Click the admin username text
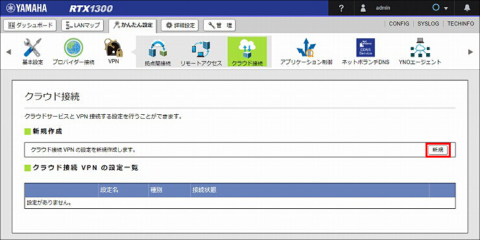 click(383, 8)
